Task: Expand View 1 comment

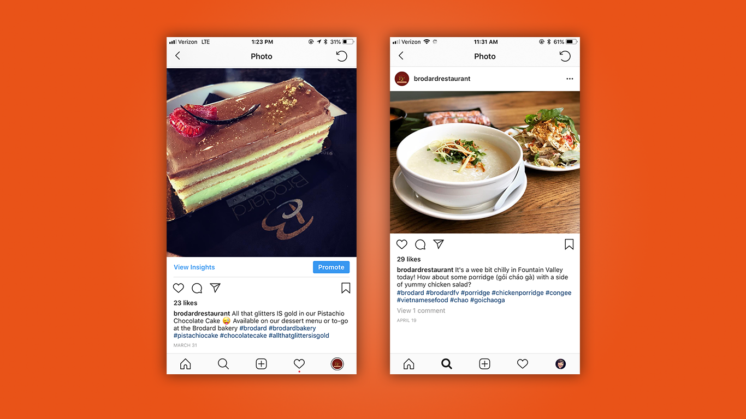Action: click(421, 310)
